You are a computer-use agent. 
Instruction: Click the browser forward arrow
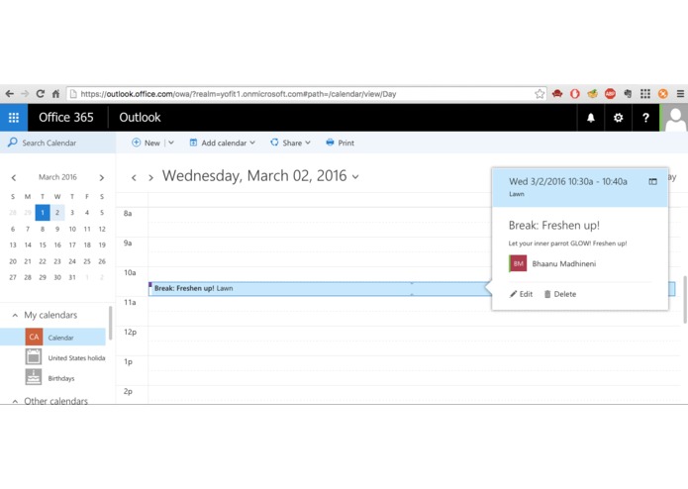(x=25, y=94)
